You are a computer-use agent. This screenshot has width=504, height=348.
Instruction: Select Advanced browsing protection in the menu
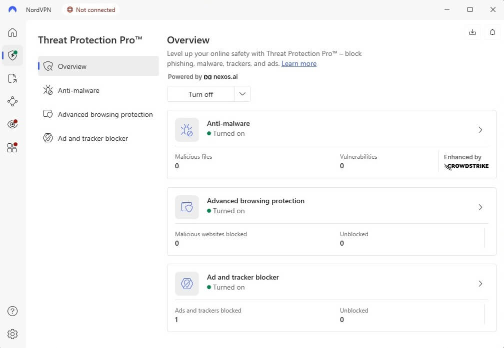point(105,114)
